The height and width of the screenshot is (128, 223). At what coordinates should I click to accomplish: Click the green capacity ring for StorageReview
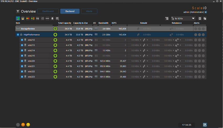click(x=55, y=29)
